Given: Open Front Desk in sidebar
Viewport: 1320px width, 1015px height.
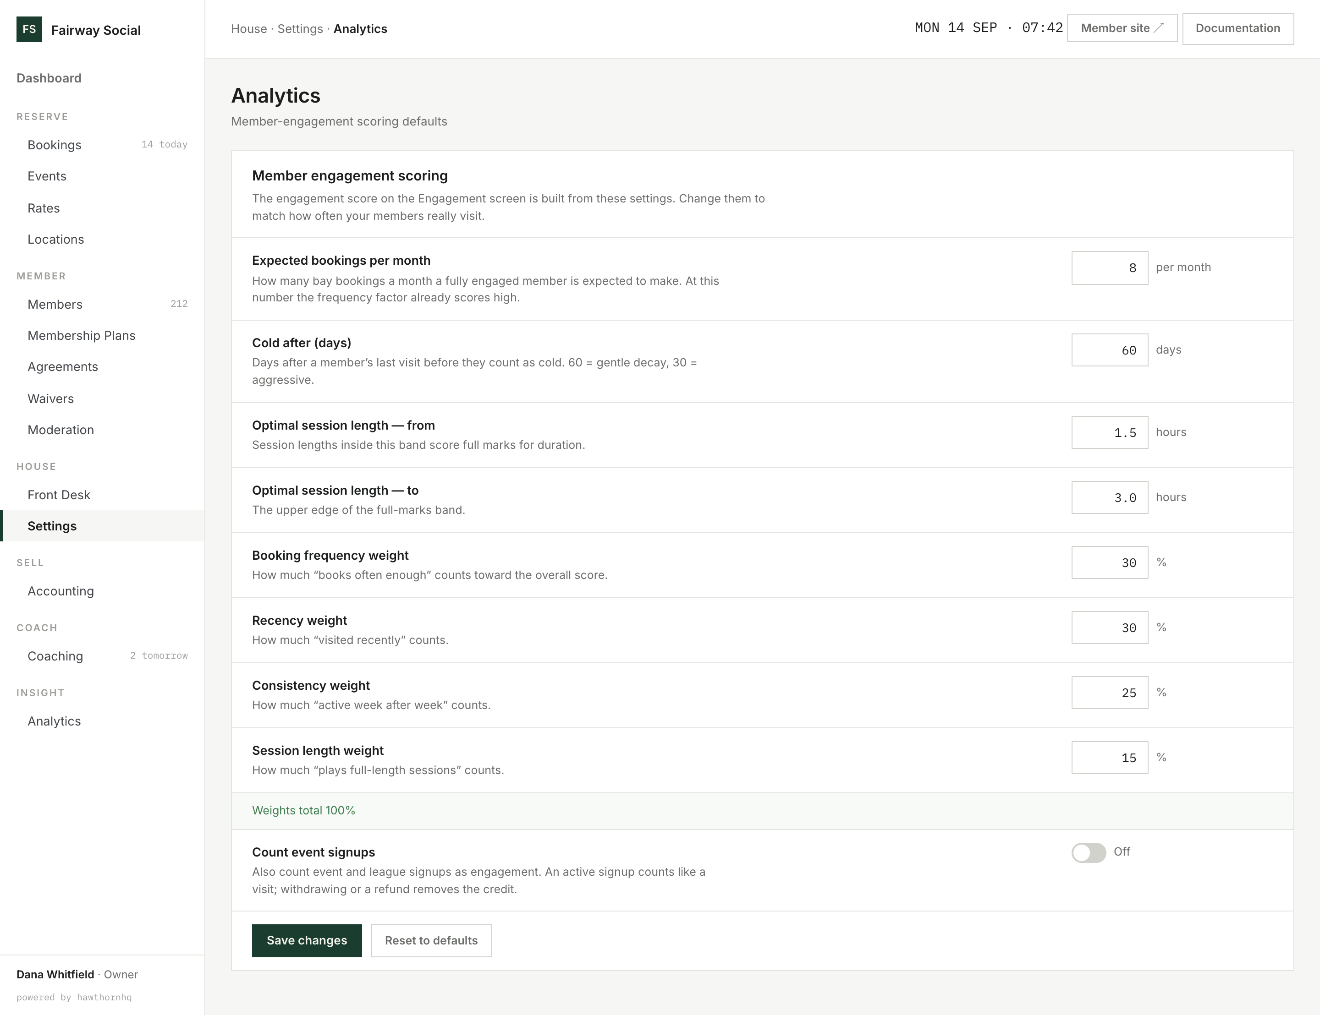Looking at the screenshot, I should 102,495.
